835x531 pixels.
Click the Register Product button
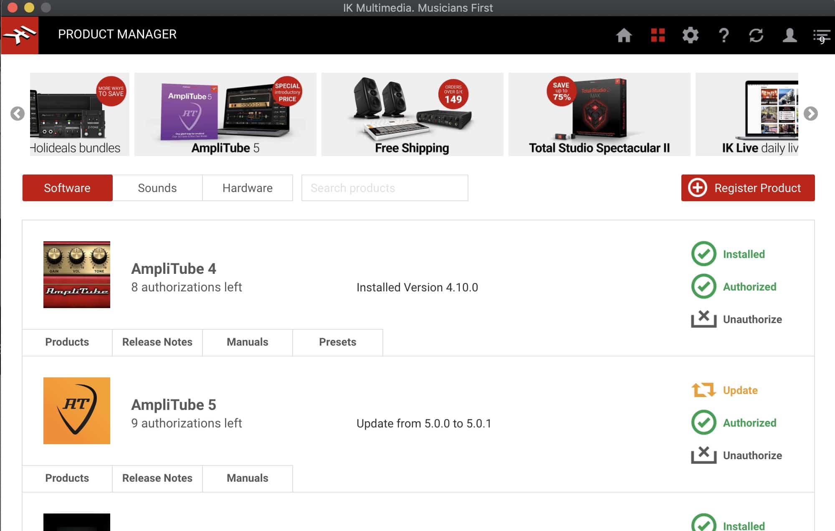click(x=748, y=188)
